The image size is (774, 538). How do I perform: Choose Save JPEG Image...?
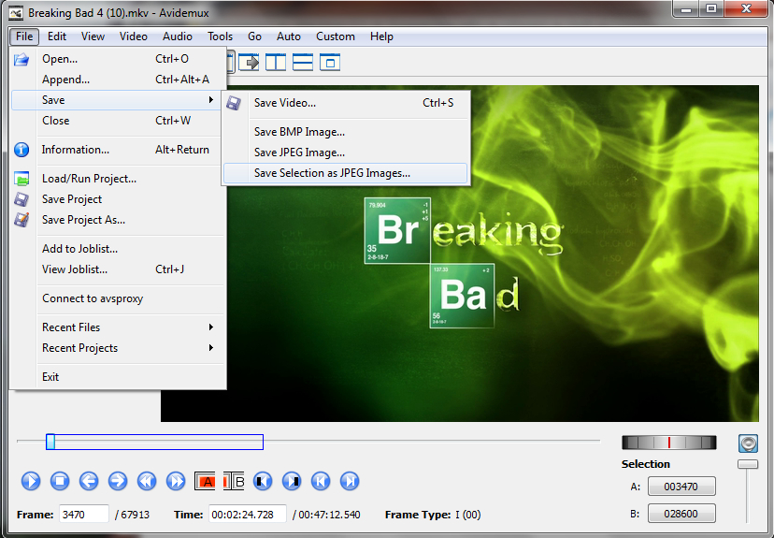click(345, 153)
